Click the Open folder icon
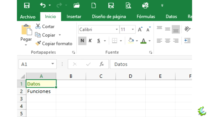Screen dimensions: 209x117 [77, 6]
